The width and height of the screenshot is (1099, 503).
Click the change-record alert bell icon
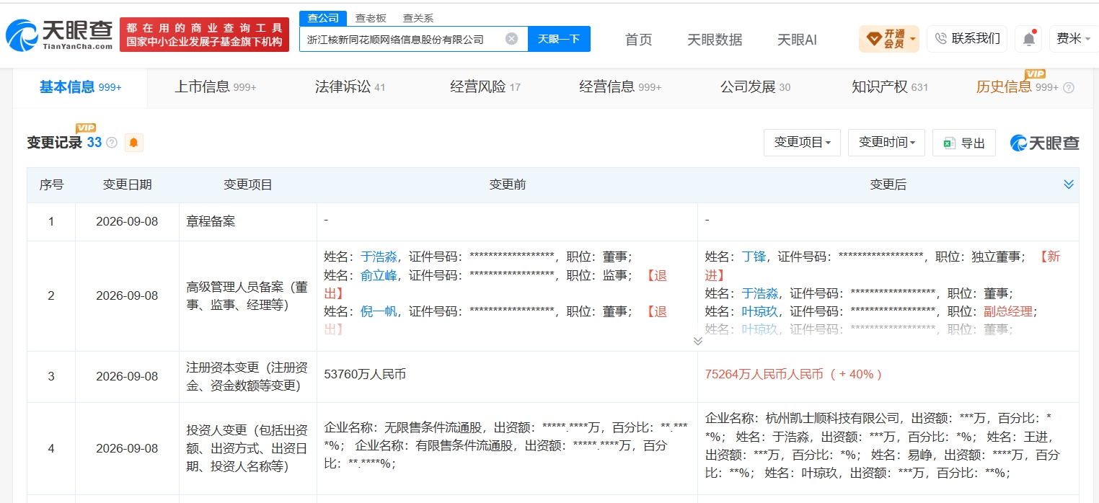tap(133, 143)
